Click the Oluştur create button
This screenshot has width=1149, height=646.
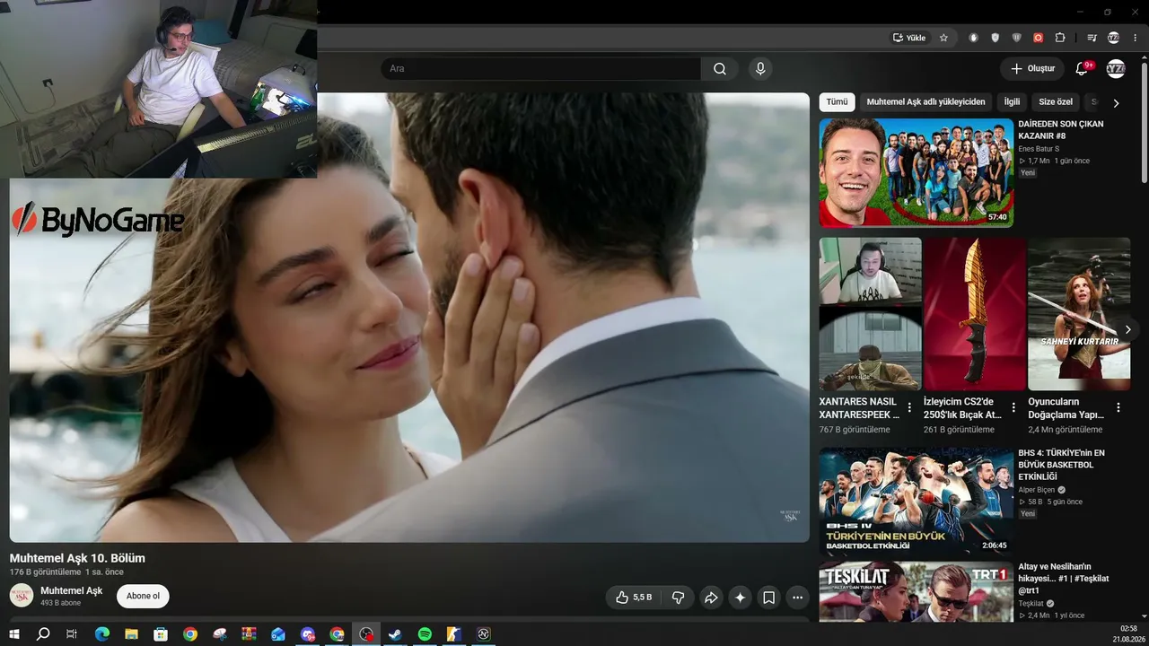1032,69
